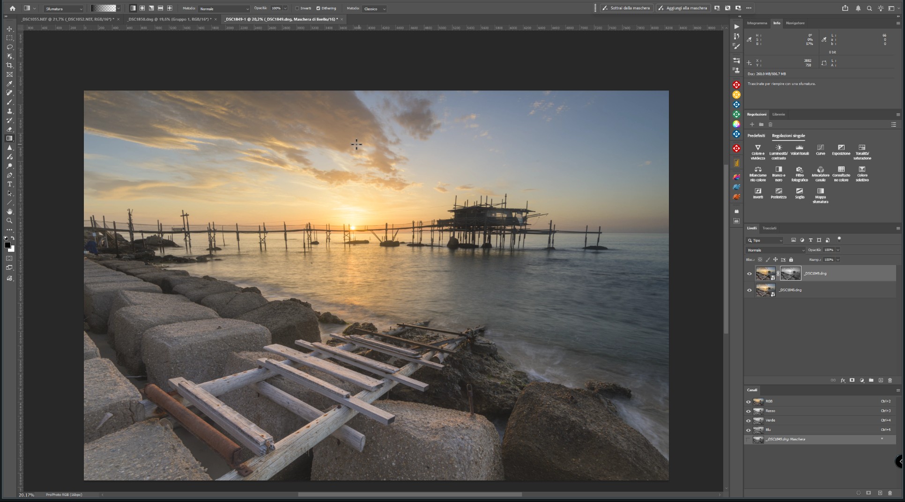Click the Aggiungi alla maschera button
Image resolution: width=905 pixels, height=502 pixels.
coord(683,8)
